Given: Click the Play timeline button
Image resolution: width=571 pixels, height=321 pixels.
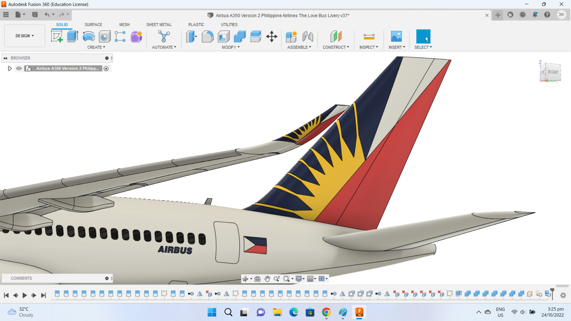Looking at the screenshot, I should 25,295.
